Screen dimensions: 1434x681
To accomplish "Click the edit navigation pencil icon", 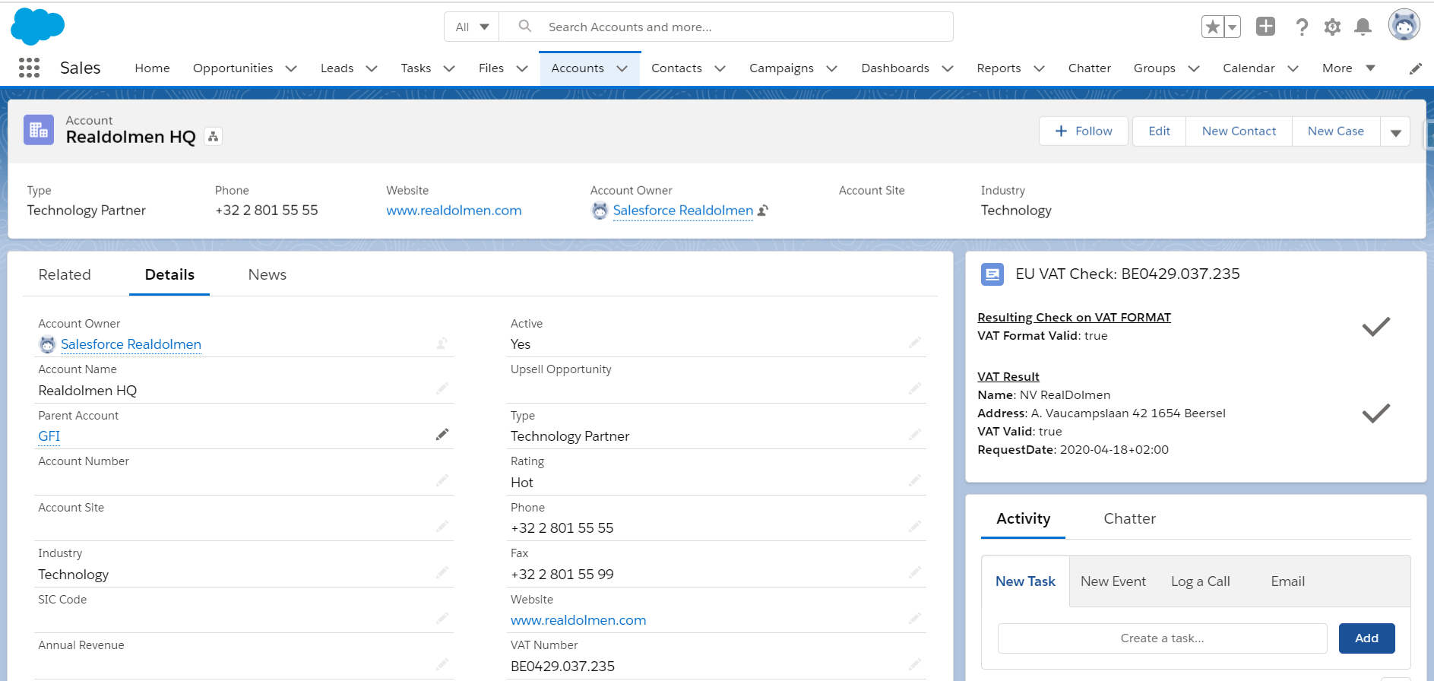I will (1415, 68).
